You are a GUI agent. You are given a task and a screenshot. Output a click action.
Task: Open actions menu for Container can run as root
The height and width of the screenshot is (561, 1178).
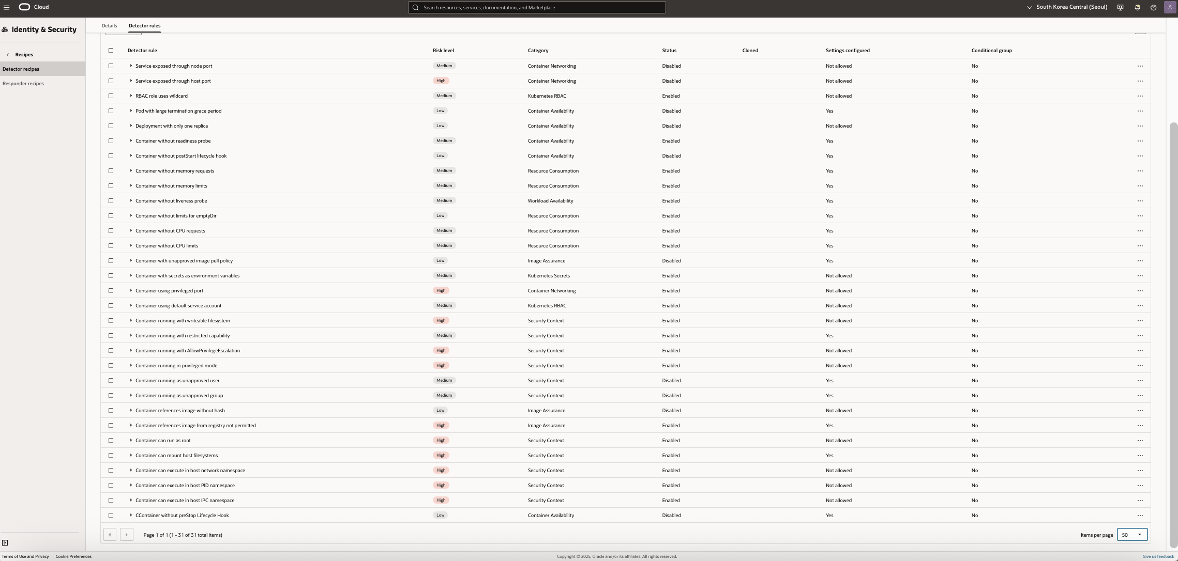1140,441
